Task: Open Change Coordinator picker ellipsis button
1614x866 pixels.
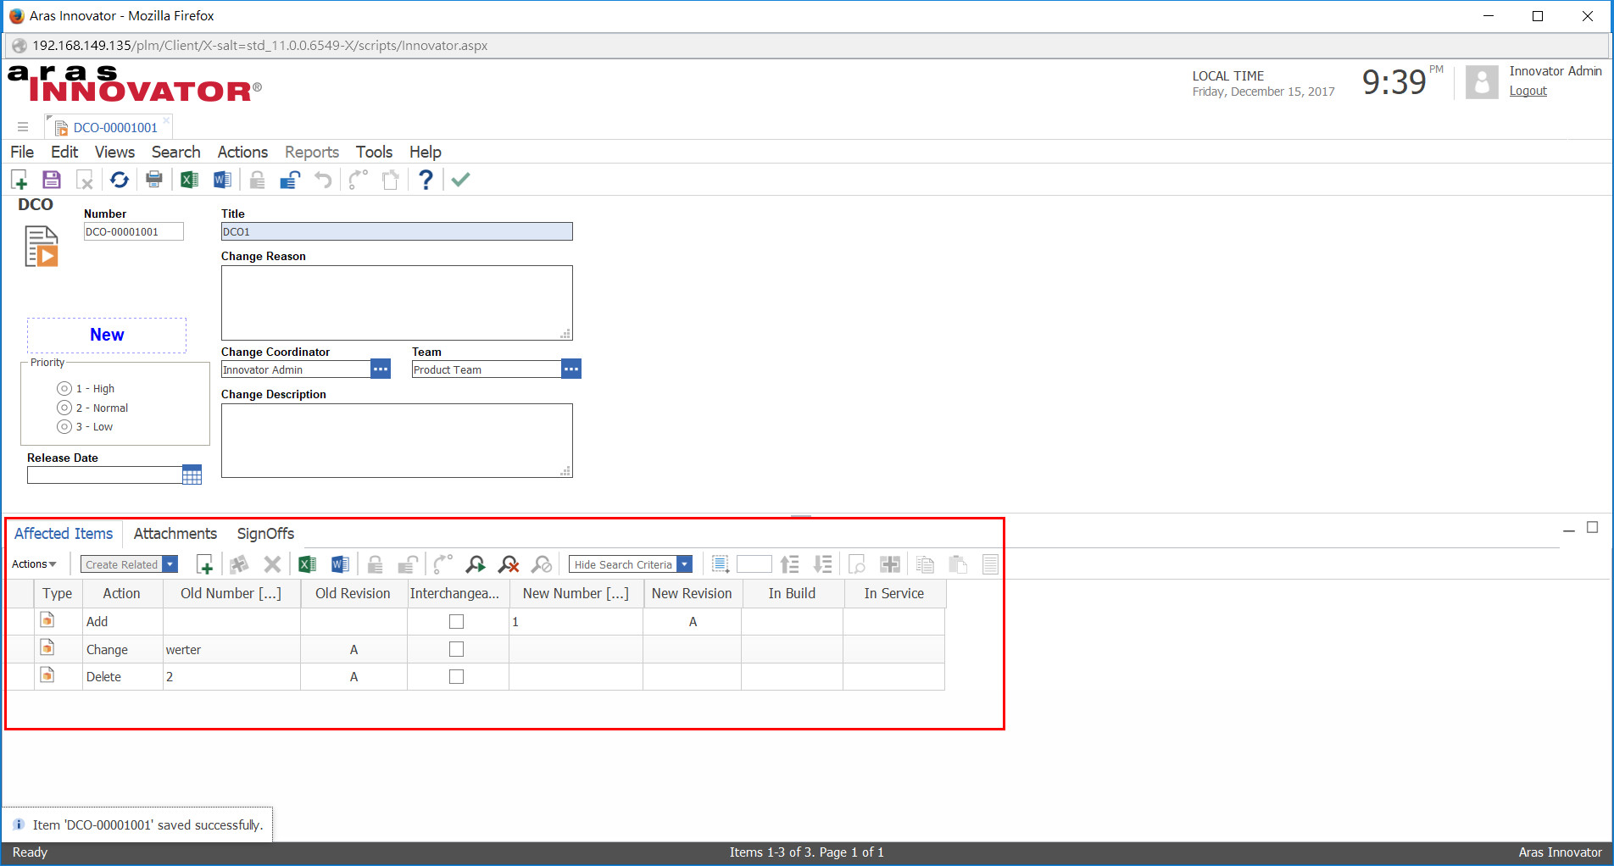Action: tap(381, 369)
